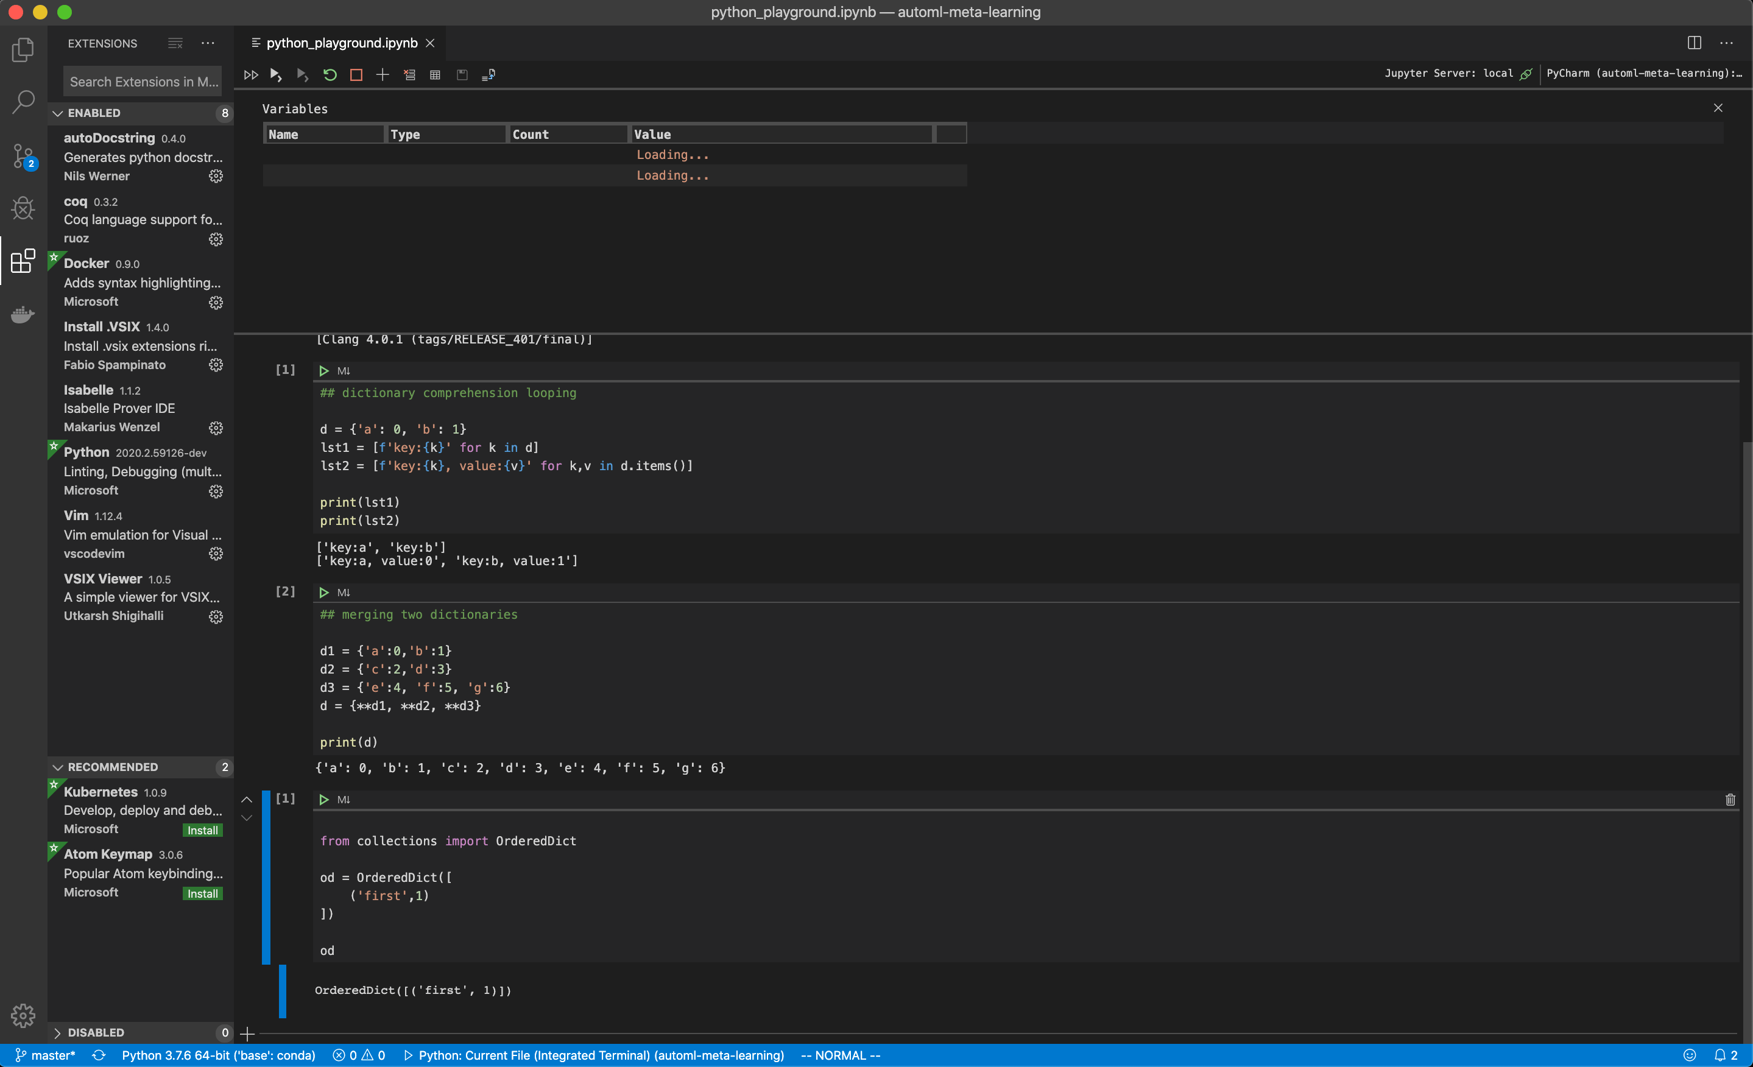Sort variables by Name column
The image size is (1753, 1067).
[x=323, y=135]
